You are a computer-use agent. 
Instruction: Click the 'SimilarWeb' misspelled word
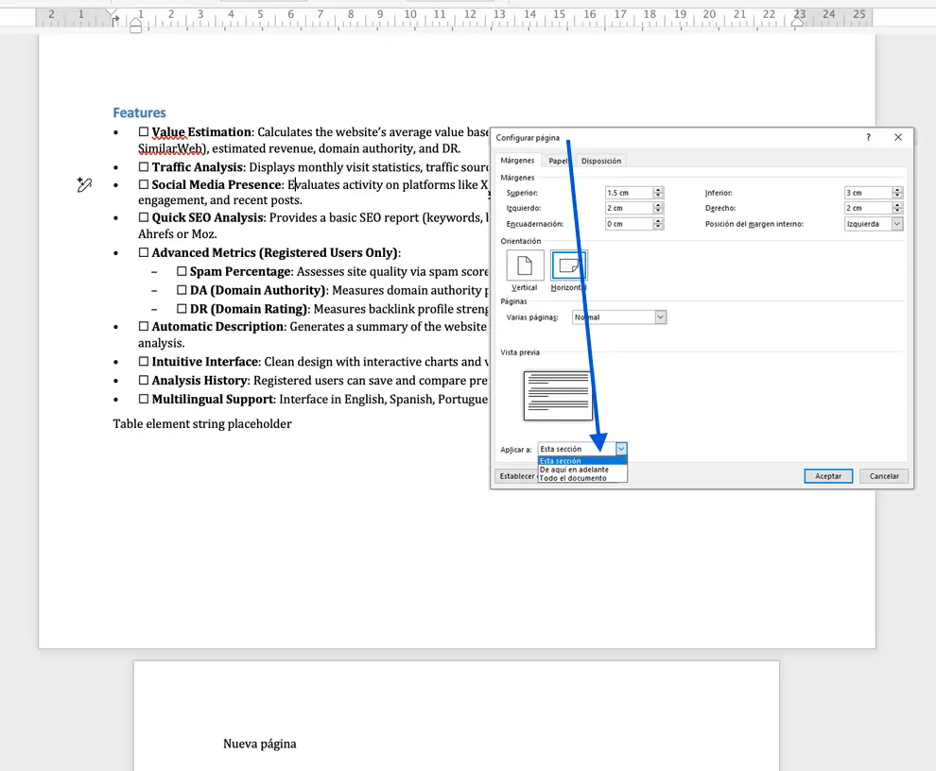[172, 148]
